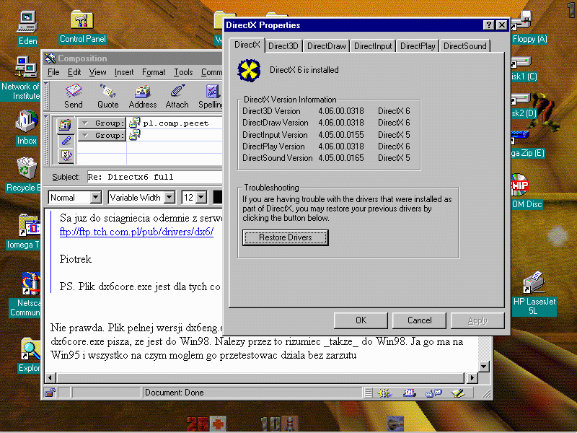Click the Send icon in Composition toolbar
The image size is (577, 433).
coord(74,96)
